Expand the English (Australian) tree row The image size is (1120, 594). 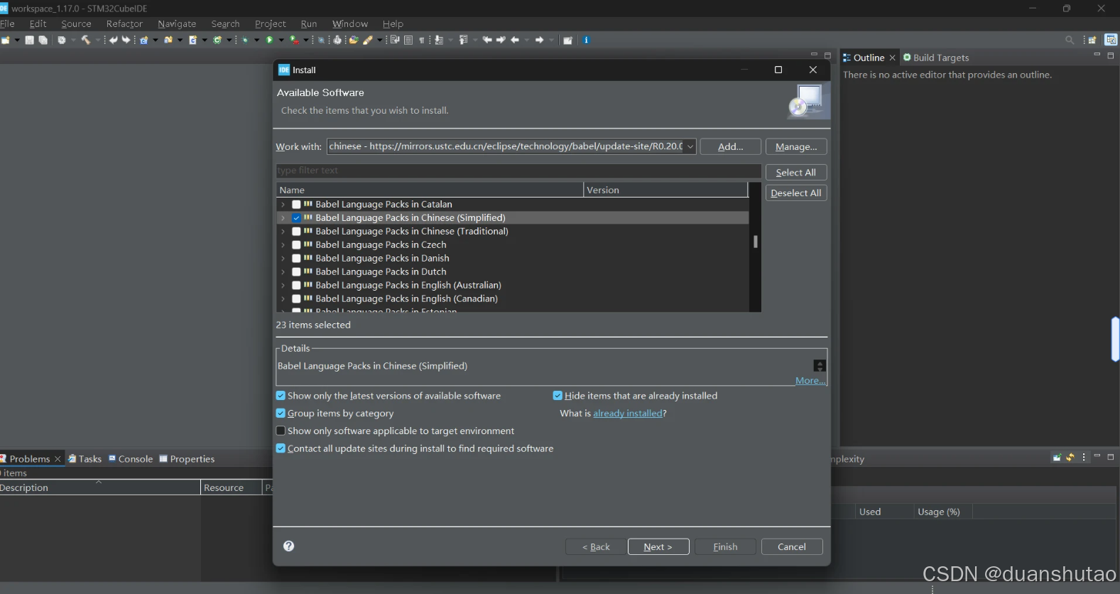(283, 286)
